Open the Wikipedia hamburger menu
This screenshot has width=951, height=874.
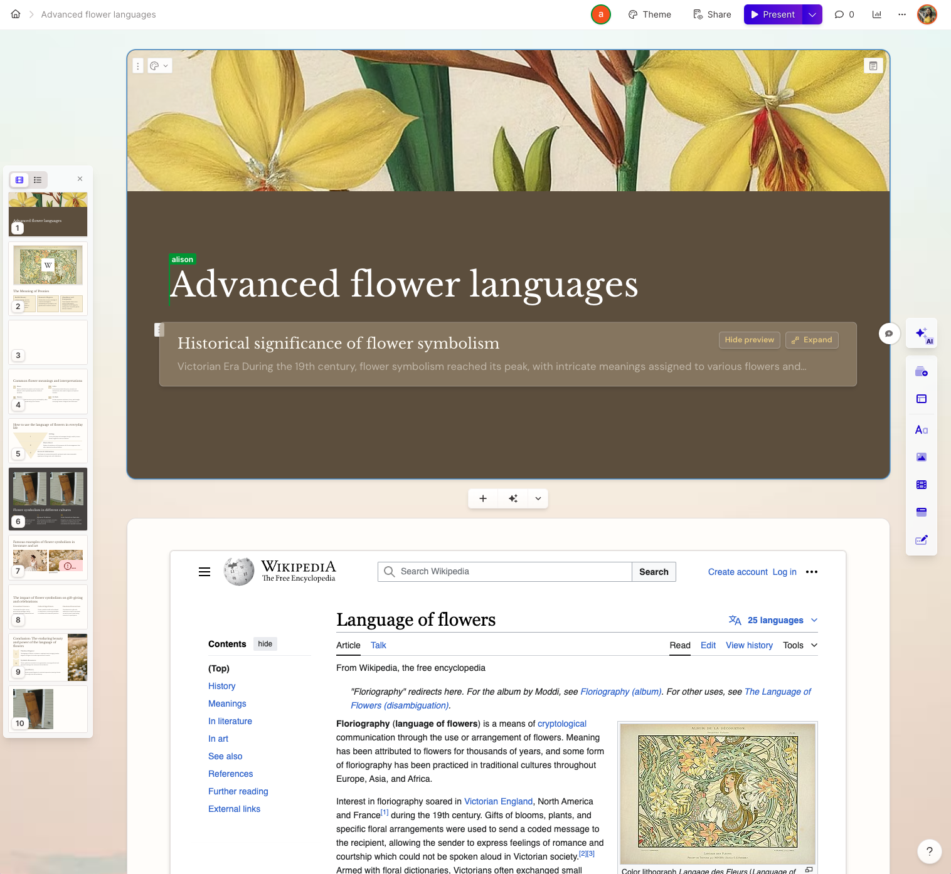tap(205, 572)
